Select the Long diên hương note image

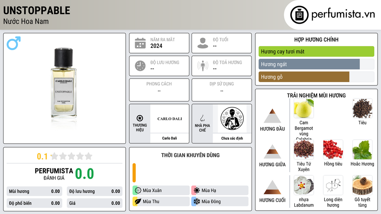(333, 185)
